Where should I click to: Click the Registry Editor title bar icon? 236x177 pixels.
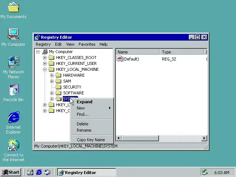coord(37,37)
